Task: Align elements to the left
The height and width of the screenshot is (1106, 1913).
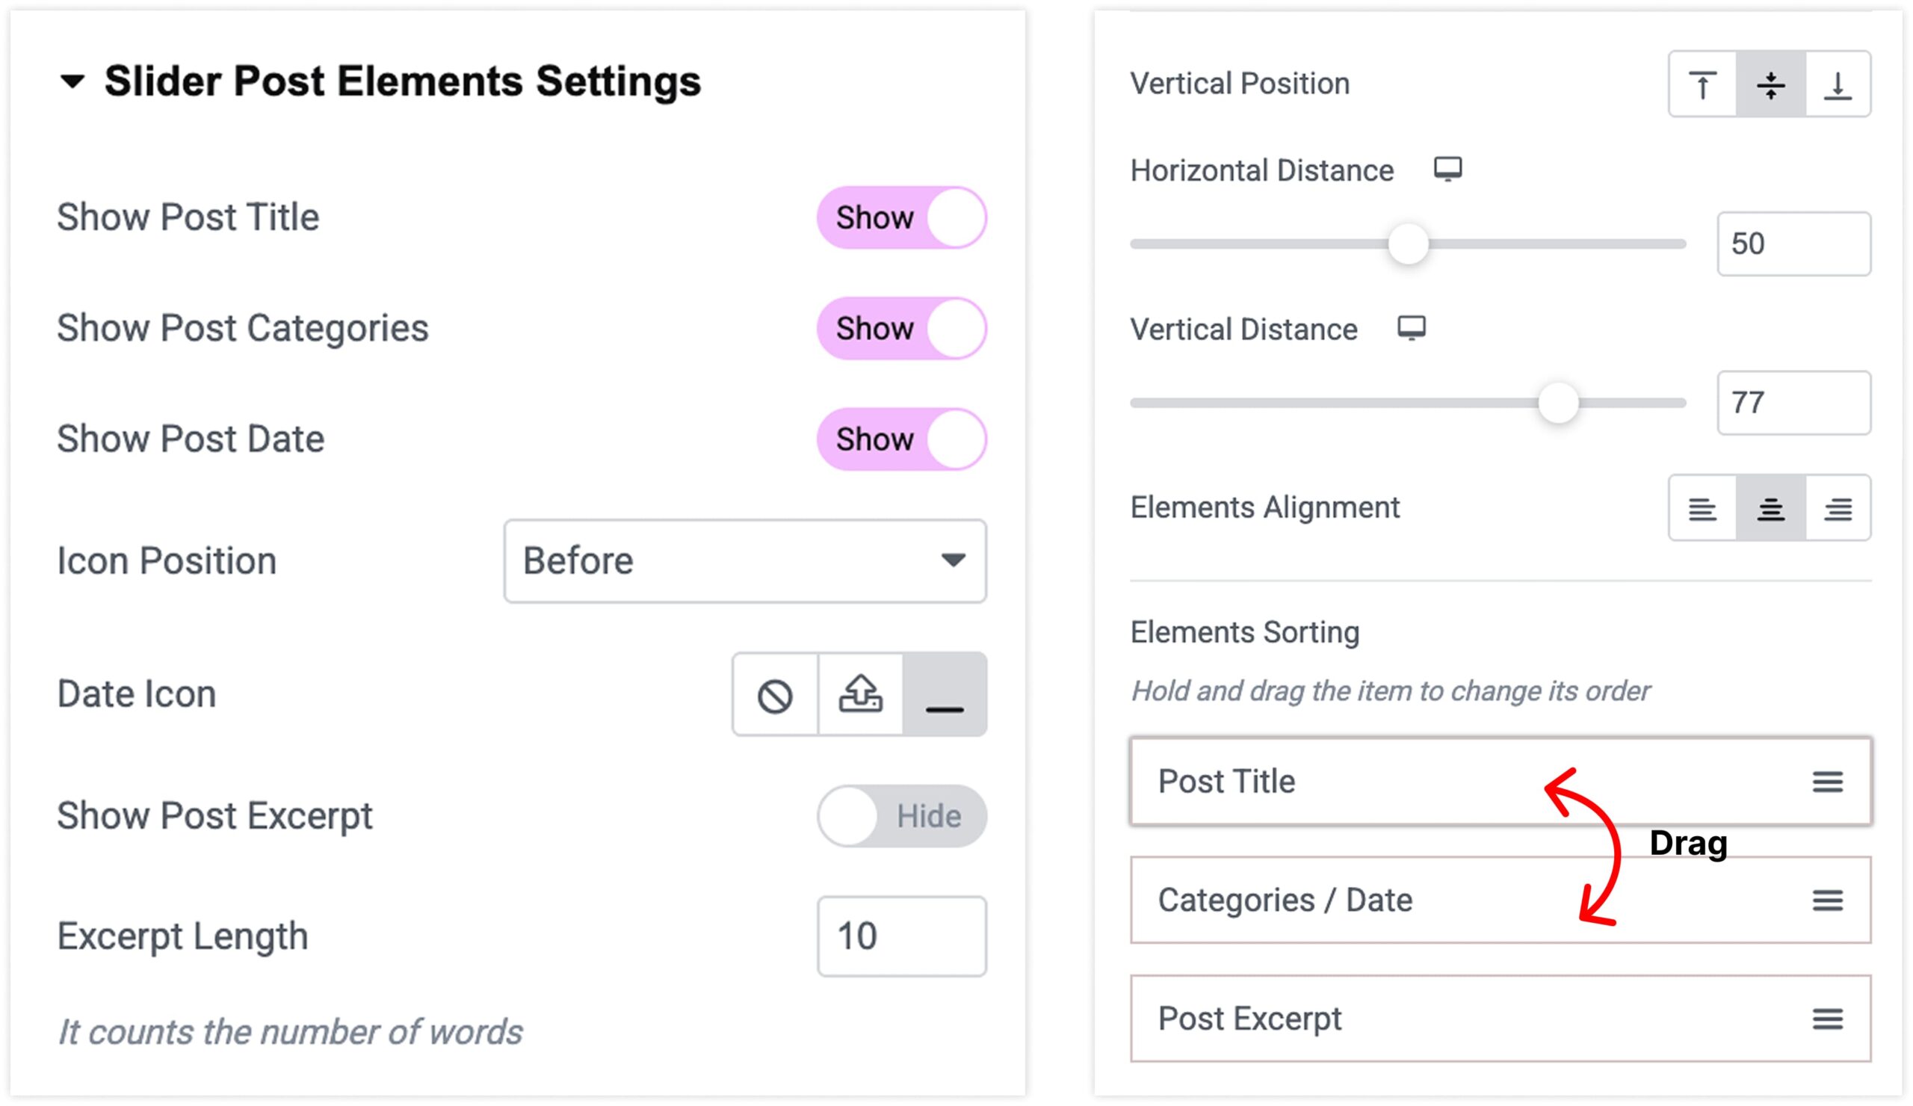Action: (1703, 508)
